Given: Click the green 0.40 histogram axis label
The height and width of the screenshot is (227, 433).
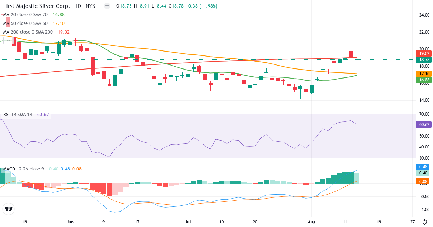Looking at the screenshot, I should [x=422, y=173].
